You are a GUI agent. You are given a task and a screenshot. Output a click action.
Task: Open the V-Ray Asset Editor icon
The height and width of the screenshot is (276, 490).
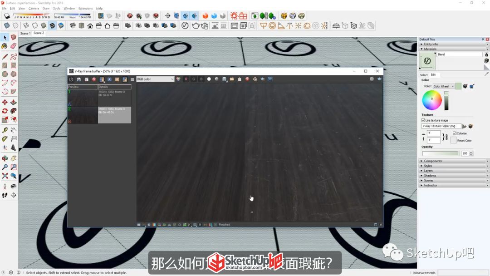185,25
